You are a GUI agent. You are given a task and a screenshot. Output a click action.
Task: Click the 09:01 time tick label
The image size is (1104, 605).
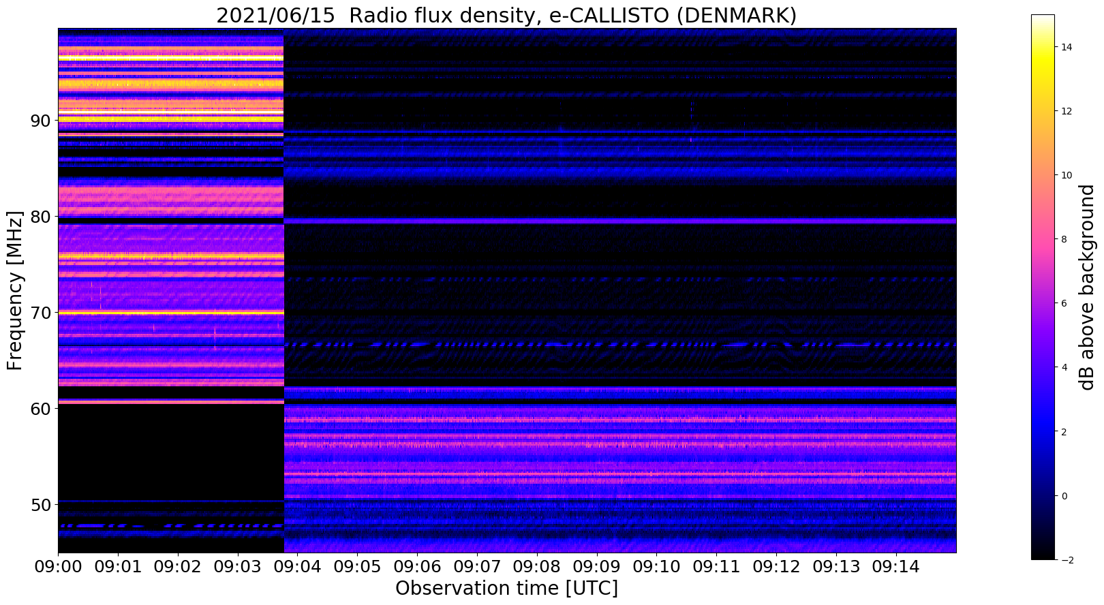118,566
